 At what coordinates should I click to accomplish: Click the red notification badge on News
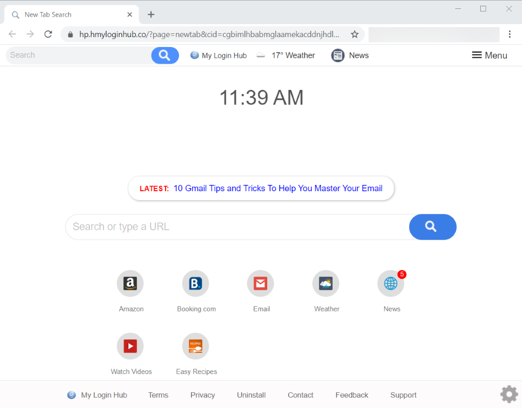click(402, 274)
